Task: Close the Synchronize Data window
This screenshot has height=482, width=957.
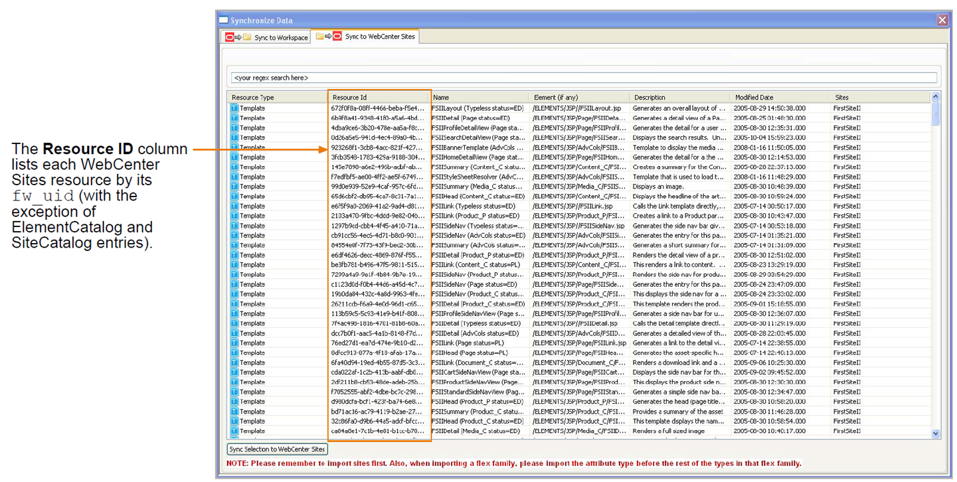Action: 942,20
